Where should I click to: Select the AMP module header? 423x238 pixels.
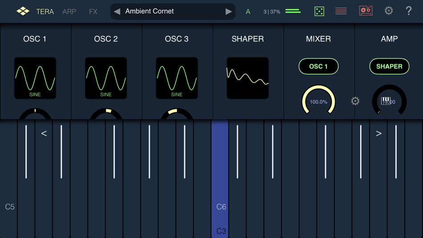389,39
